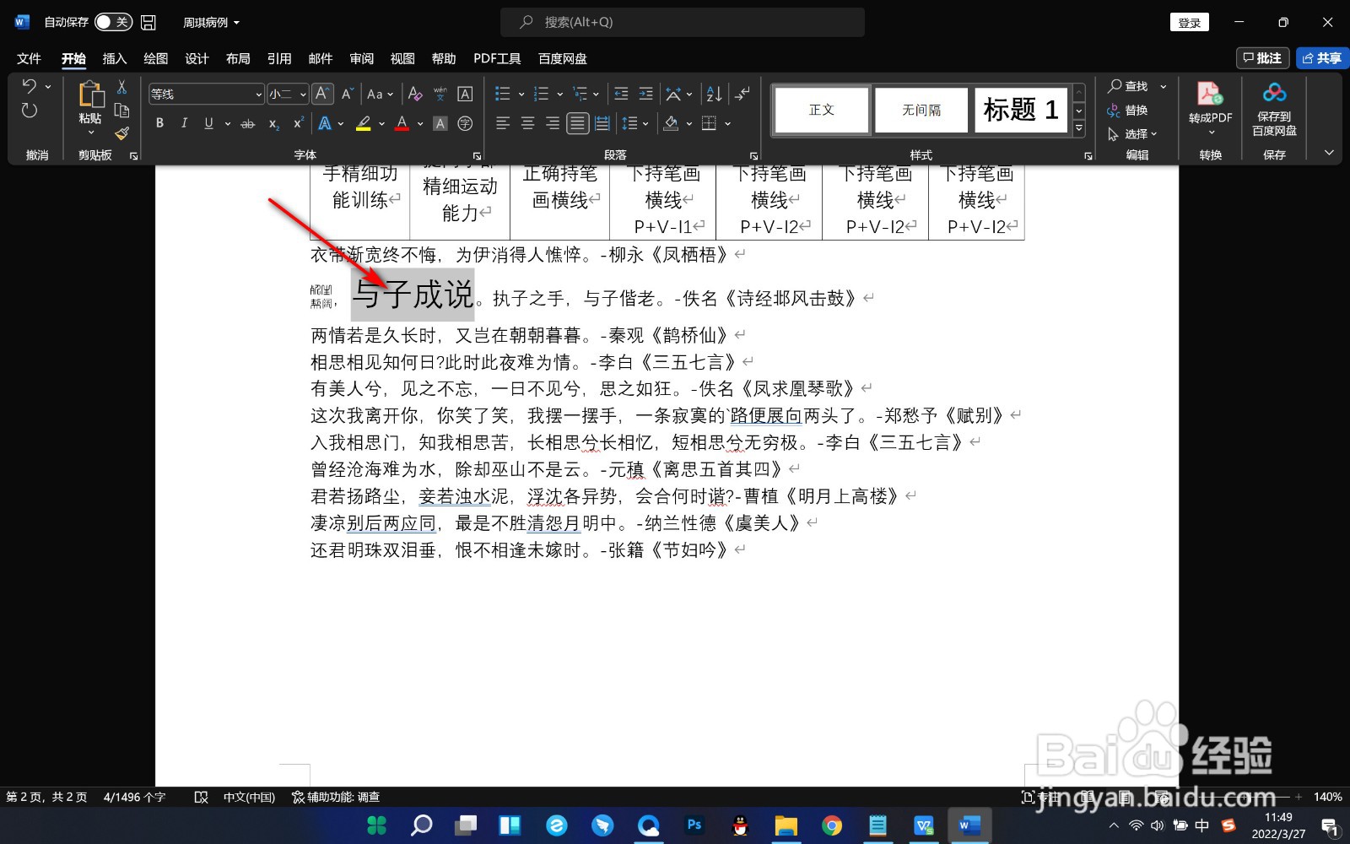Toggle Underline formatting

point(208,123)
